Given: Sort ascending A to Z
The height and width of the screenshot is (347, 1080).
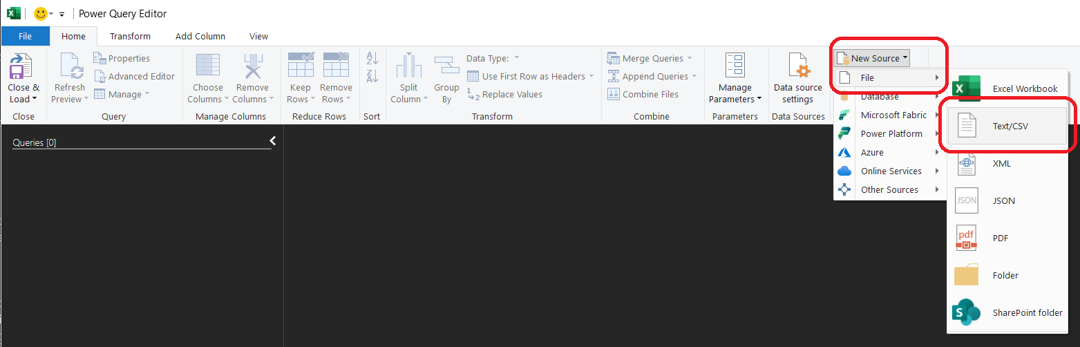Looking at the screenshot, I should (x=372, y=59).
